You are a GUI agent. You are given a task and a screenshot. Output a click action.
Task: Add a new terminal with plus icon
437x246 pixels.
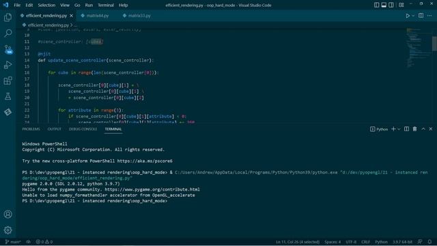pos(393,129)
